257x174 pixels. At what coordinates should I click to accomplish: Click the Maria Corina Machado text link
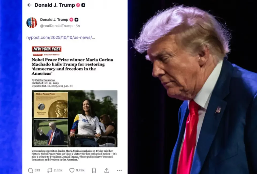pos(79,151)
